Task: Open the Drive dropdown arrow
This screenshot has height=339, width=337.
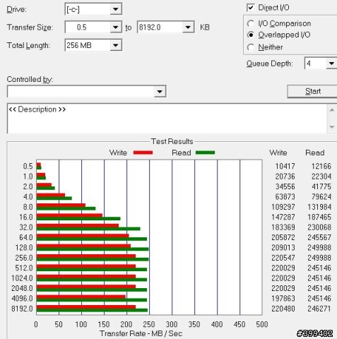Action: tap(116, 9)
